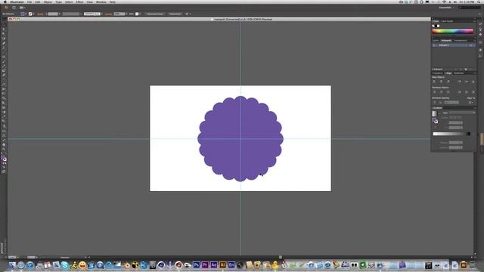
Task: Click horizontal distribute center icon
Action: click(467, 92)
